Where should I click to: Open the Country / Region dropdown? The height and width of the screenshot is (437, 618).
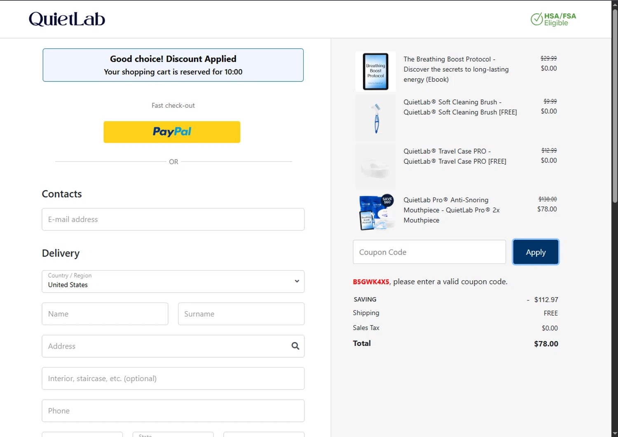click(x=173, y=282)
